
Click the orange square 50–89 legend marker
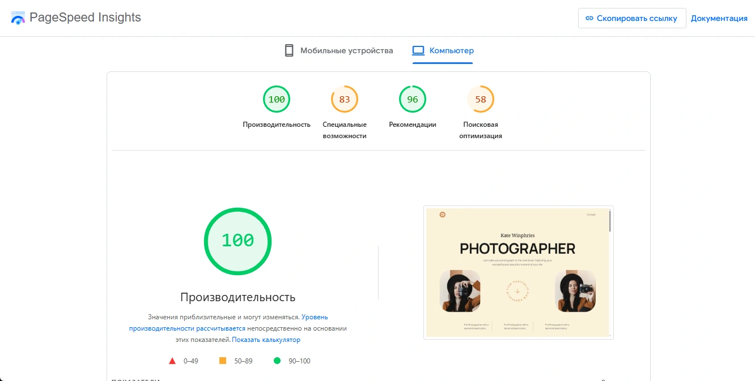coord(223,361)
